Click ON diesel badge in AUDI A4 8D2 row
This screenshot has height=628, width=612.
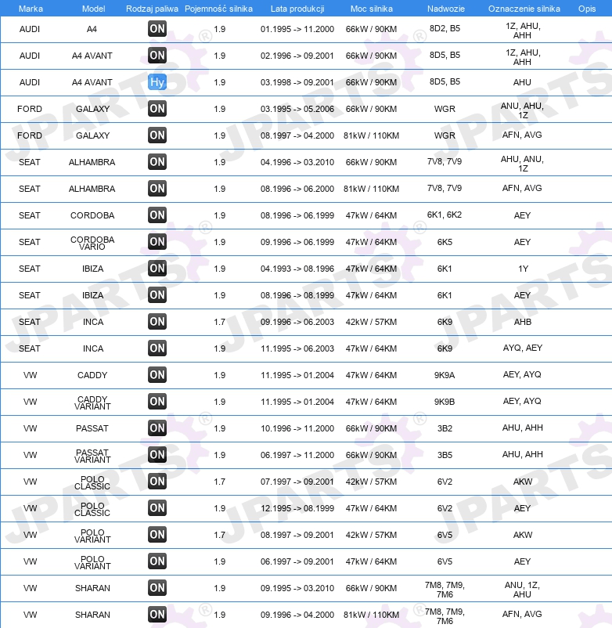pyautogui.click(x=157, y=29)
